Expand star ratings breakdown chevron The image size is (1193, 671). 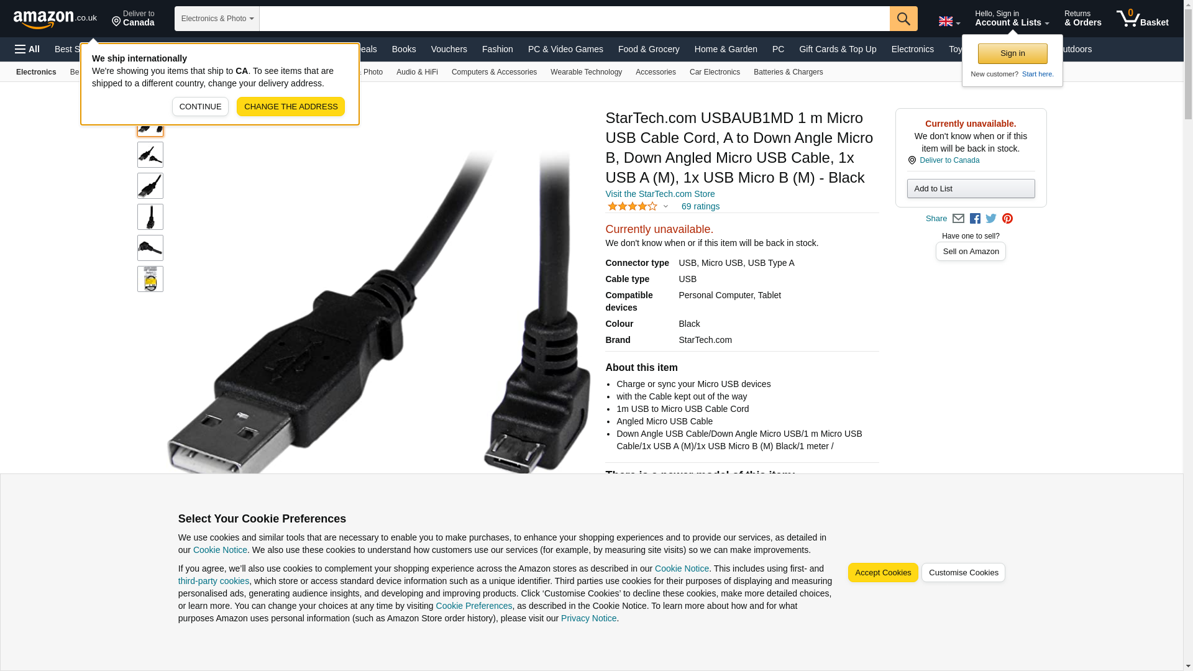665,206
